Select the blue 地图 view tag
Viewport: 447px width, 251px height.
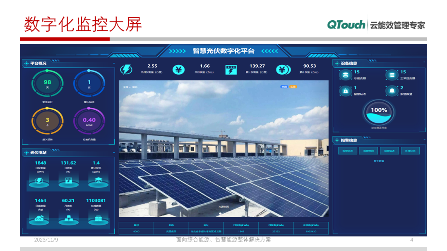284,87
